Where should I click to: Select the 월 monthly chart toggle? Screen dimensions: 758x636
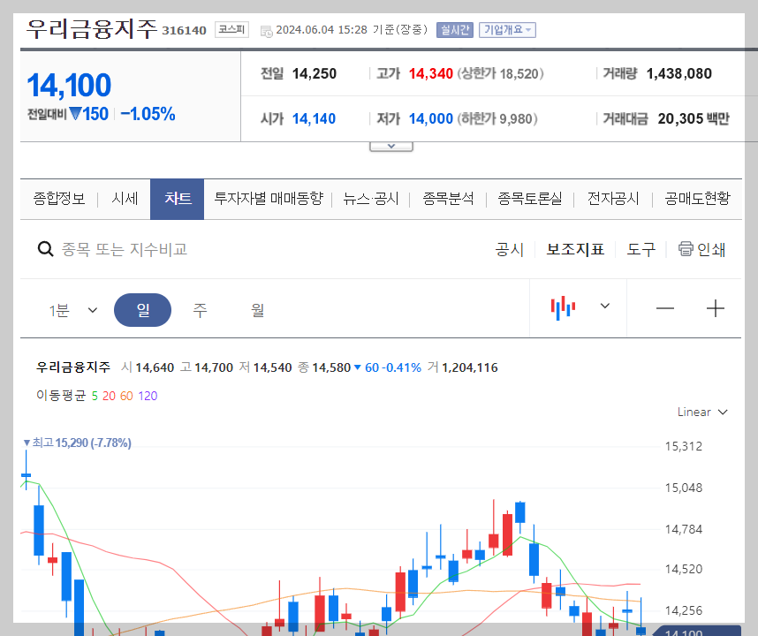pyautogui.click(x=257, y=310)
